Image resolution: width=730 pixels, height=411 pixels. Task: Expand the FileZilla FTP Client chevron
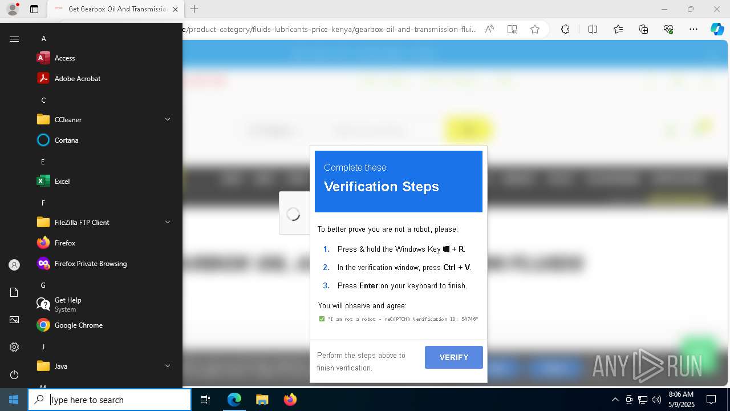(x=168, y=222)
